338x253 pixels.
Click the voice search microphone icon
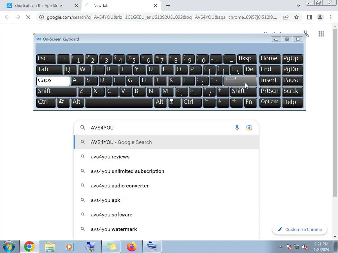(237, 127)
